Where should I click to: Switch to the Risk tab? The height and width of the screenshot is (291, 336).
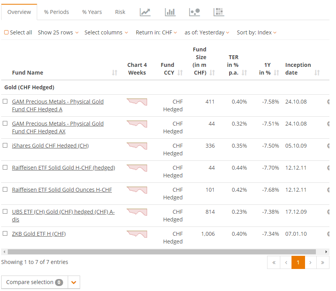[120, 12]
